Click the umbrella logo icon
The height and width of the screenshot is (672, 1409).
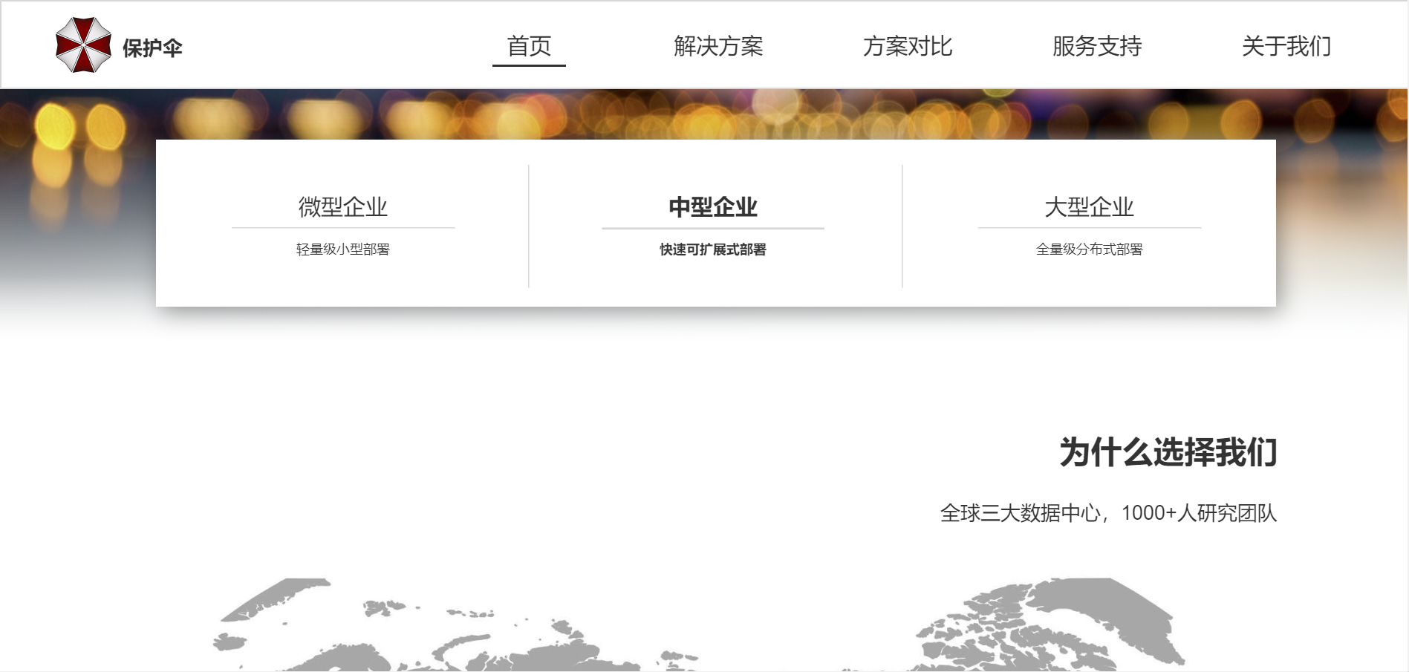click(x=83, y=45)
